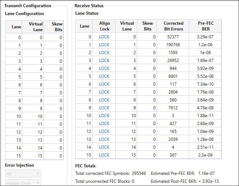The width and height of the screenshot is (239, 186).
Task: Select the corrected bit errors value 52377
Action: (x=173, y=37)
